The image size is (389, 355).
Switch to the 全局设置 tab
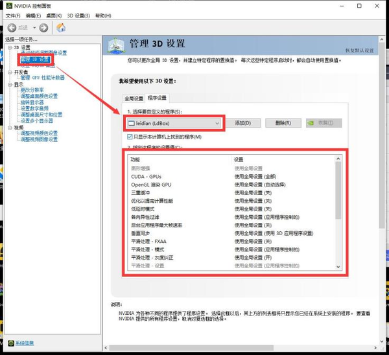(134, 98)
